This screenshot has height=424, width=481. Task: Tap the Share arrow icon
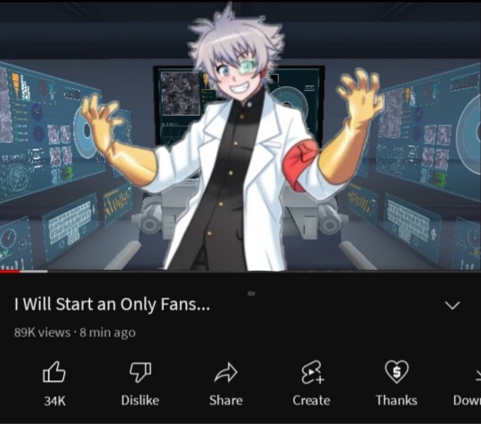click(225, 372)
